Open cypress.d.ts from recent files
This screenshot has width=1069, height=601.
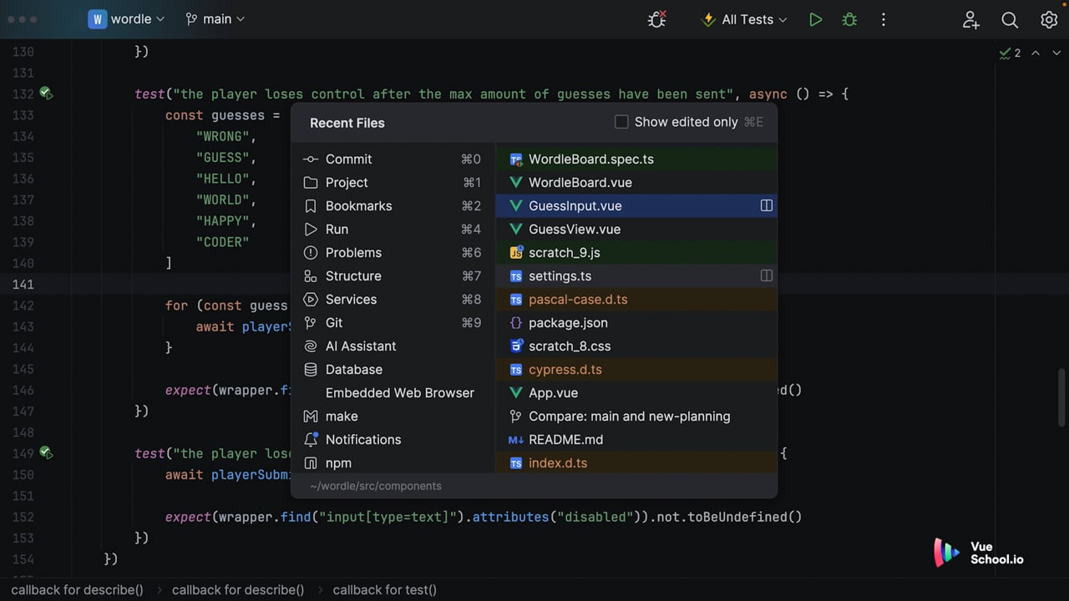pyautogui.click(x=636, y=369)
